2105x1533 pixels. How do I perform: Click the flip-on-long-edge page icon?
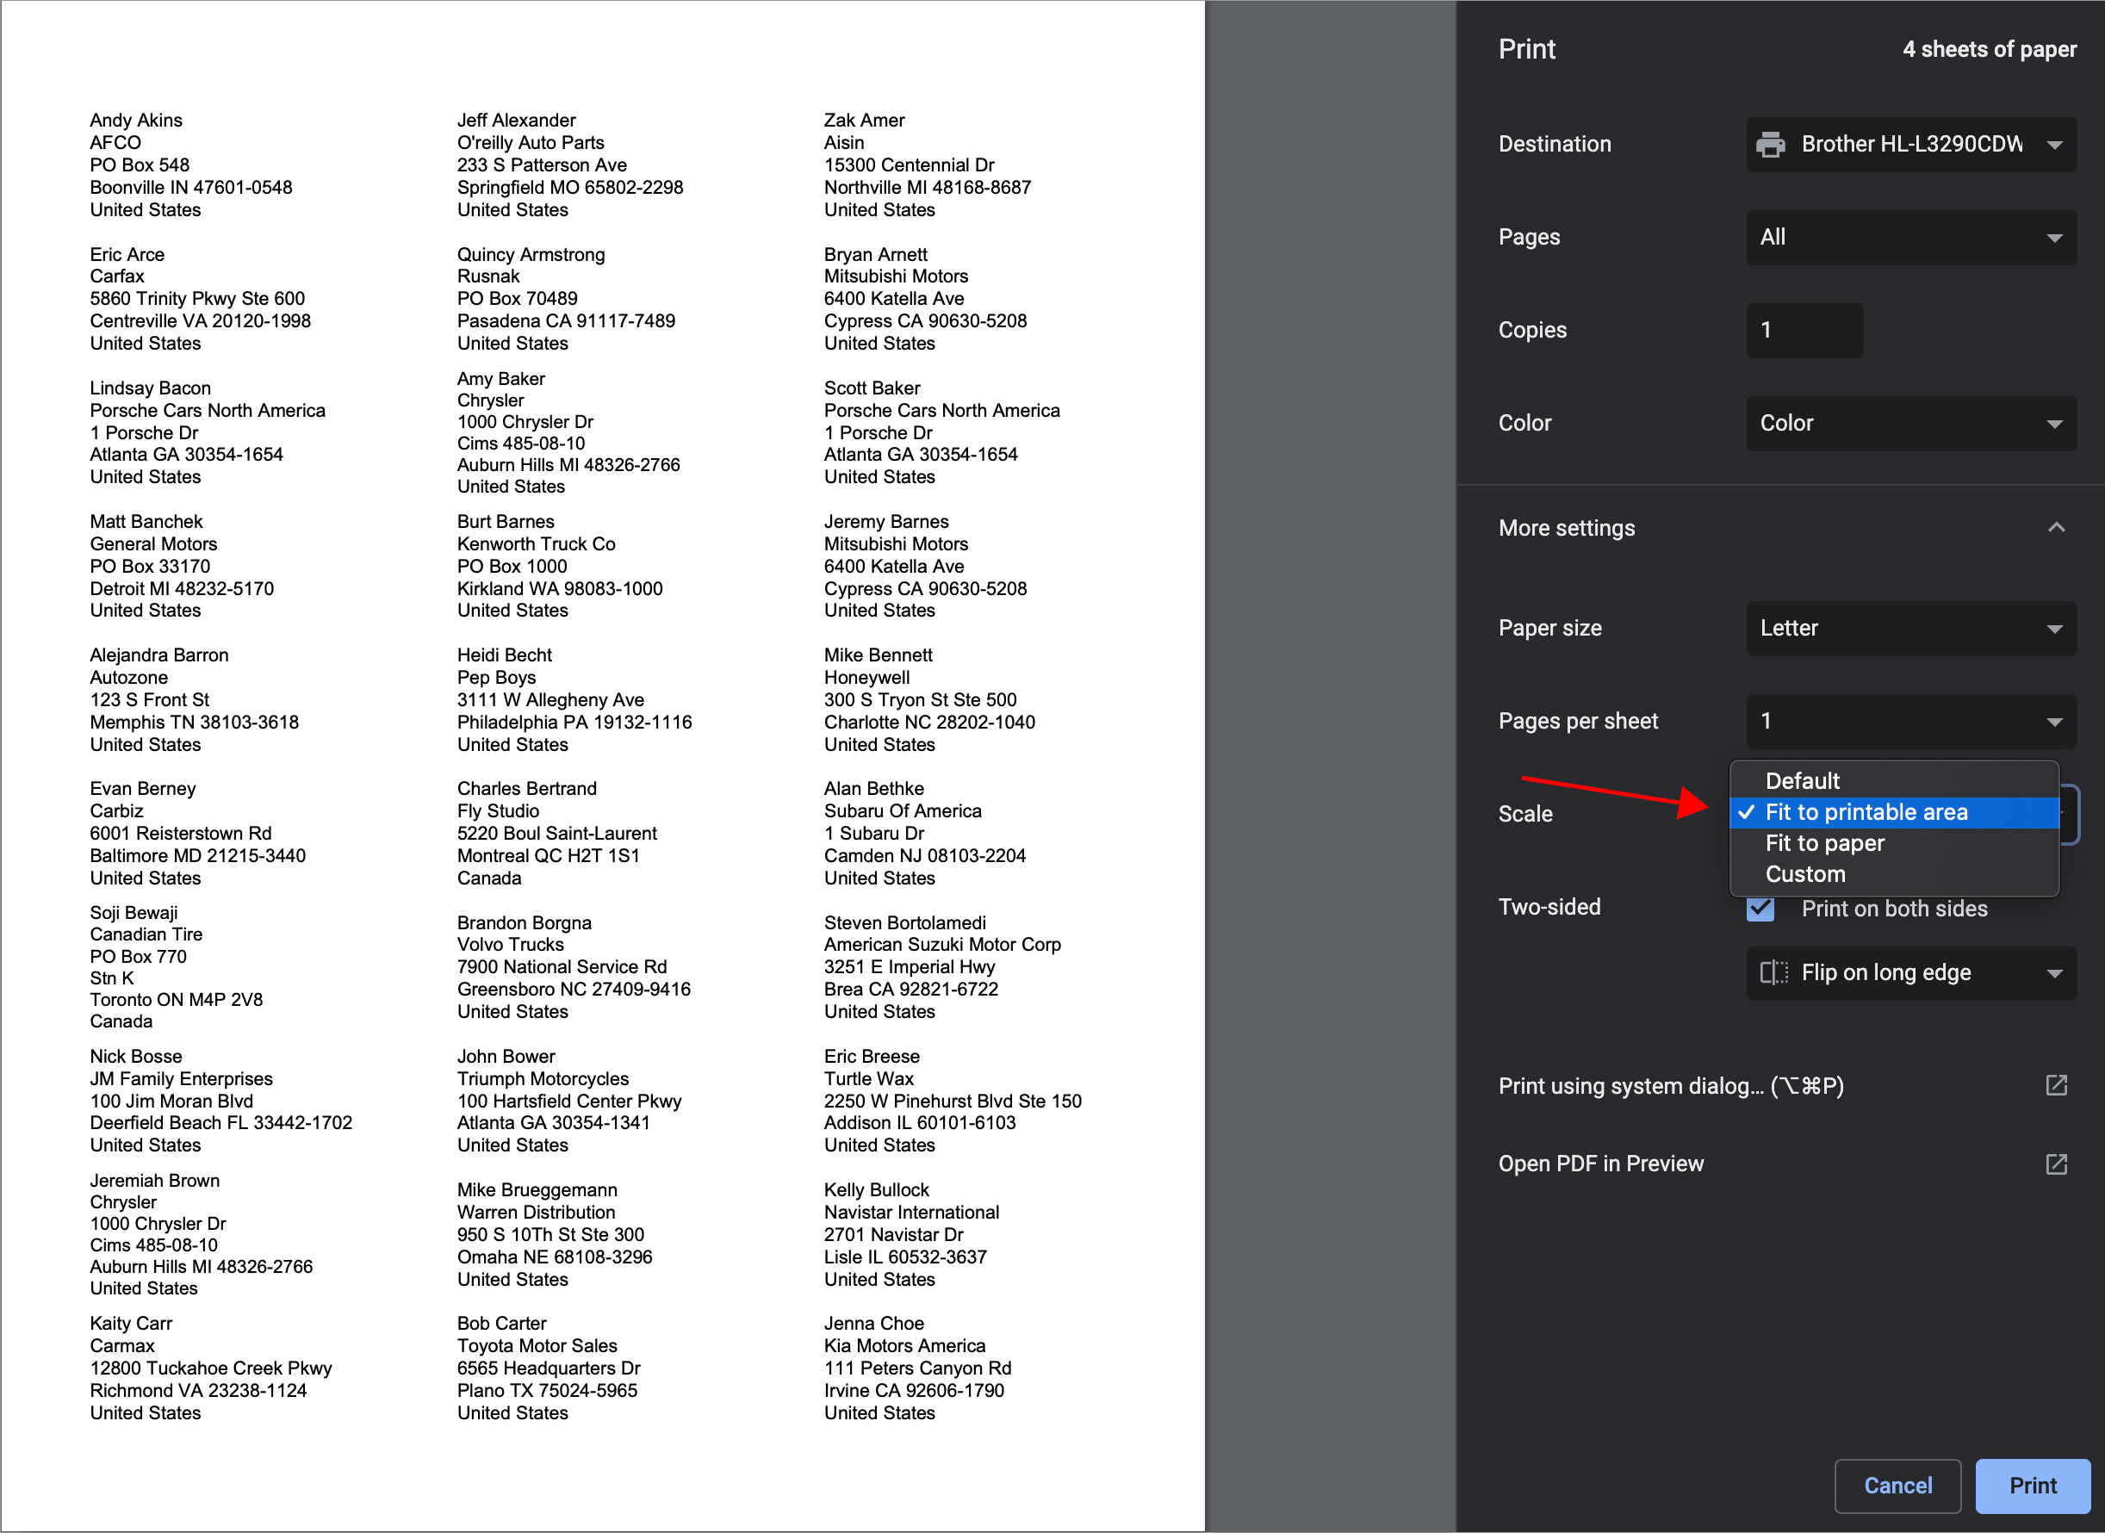(x=1773, y=972)
